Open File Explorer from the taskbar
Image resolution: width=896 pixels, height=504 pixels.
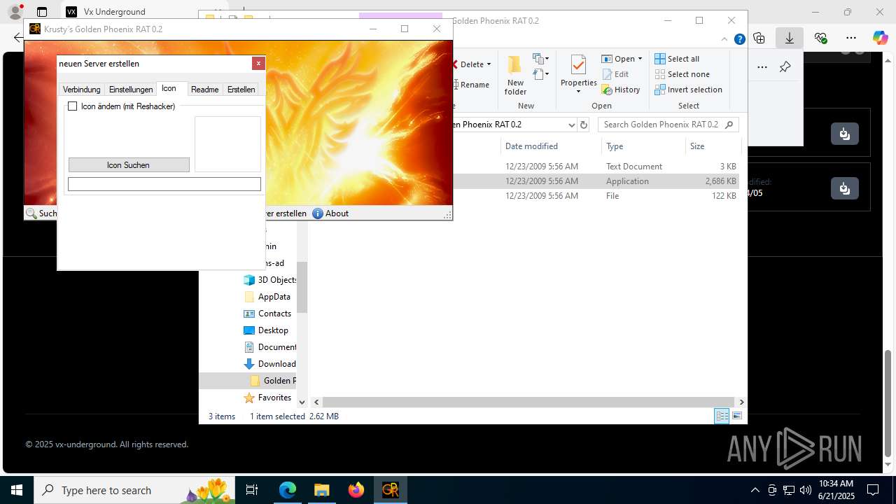tap(322, 491)
